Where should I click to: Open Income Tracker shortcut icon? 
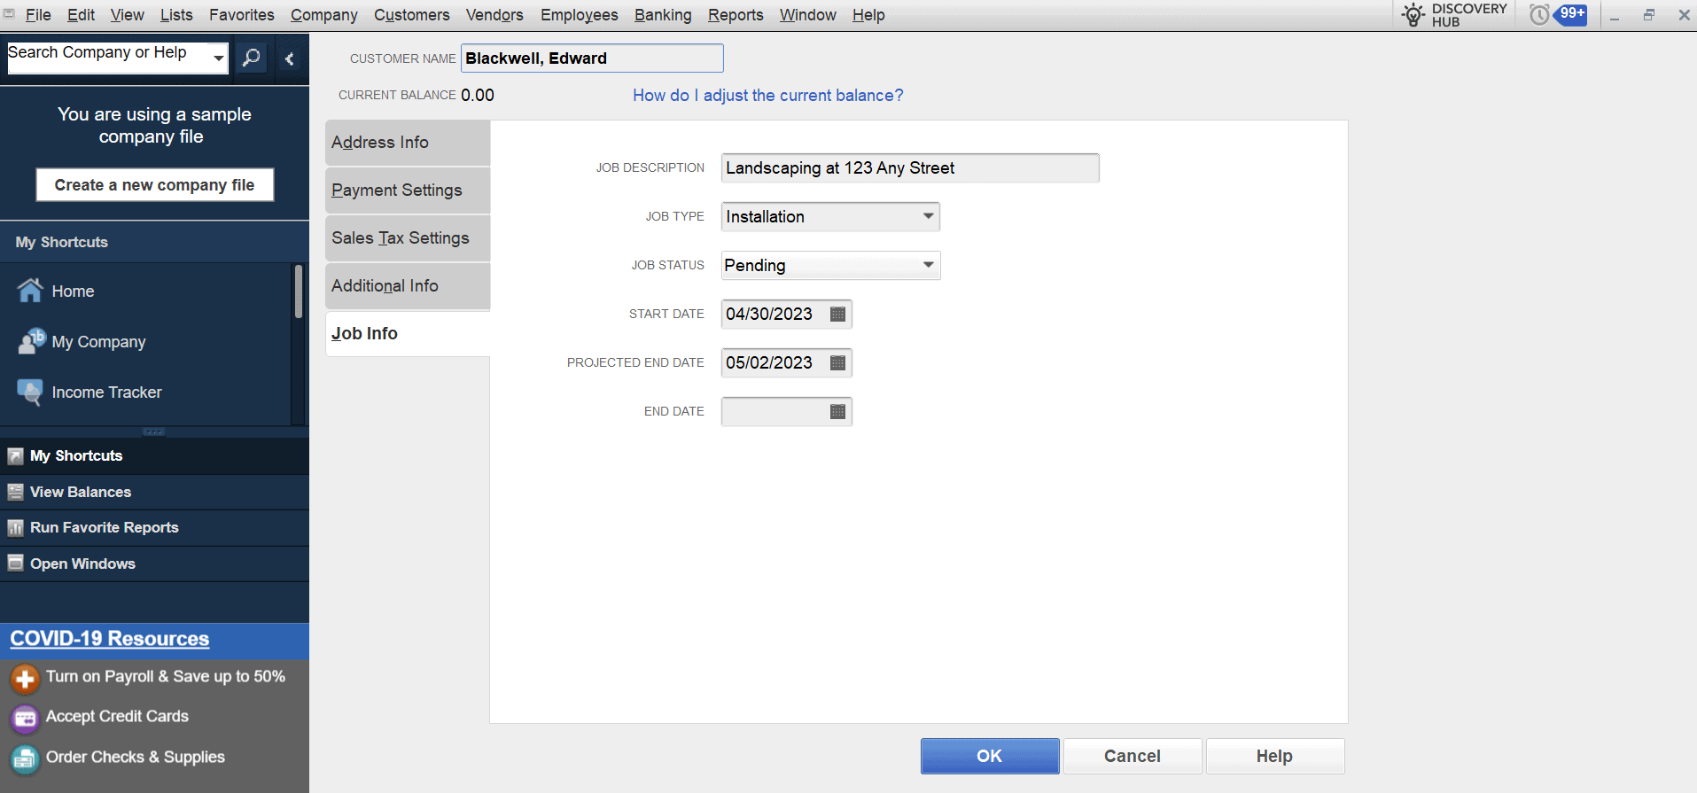(30, 392)
